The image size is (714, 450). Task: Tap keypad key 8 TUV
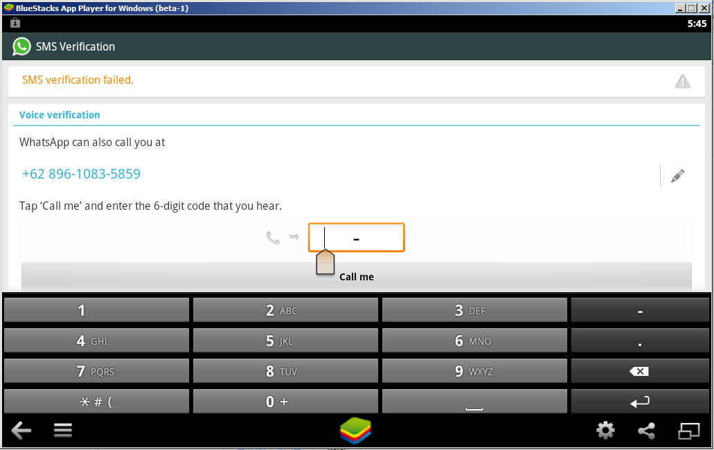coord(285,371)
